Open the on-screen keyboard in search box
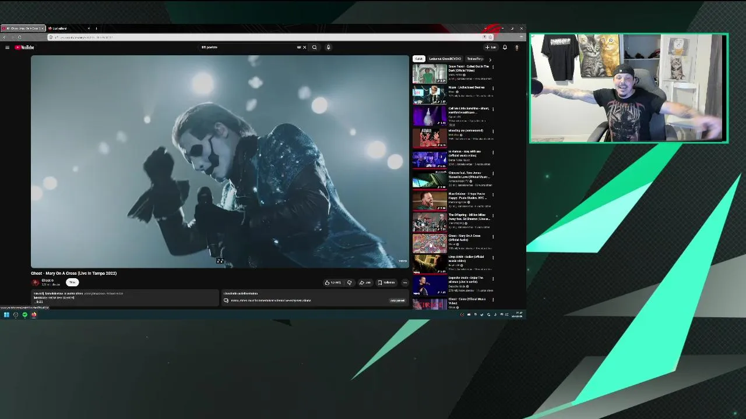 coord(299,47)
